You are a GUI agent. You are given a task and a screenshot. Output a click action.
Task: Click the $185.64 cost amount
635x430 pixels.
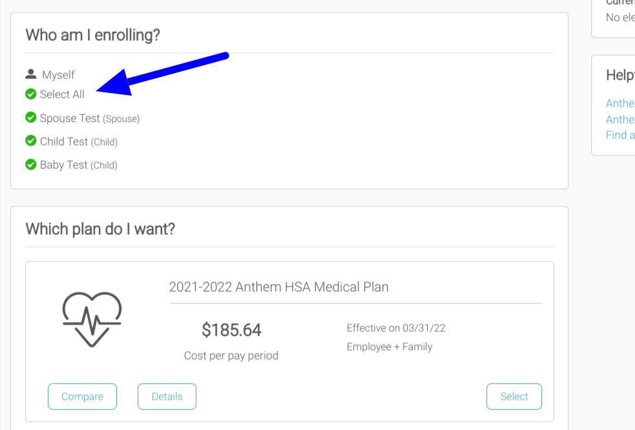coord(231,330)
